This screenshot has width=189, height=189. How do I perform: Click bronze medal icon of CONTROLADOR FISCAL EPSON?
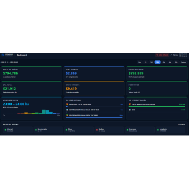pyautogui.click(x=67, y=115)
